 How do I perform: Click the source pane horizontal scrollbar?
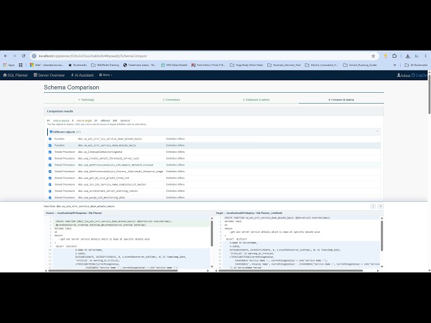coord(113,271)
